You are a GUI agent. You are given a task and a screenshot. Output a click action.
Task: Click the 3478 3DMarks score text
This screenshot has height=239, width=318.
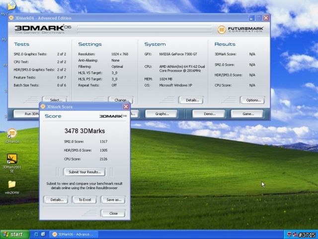click(84, 131)
